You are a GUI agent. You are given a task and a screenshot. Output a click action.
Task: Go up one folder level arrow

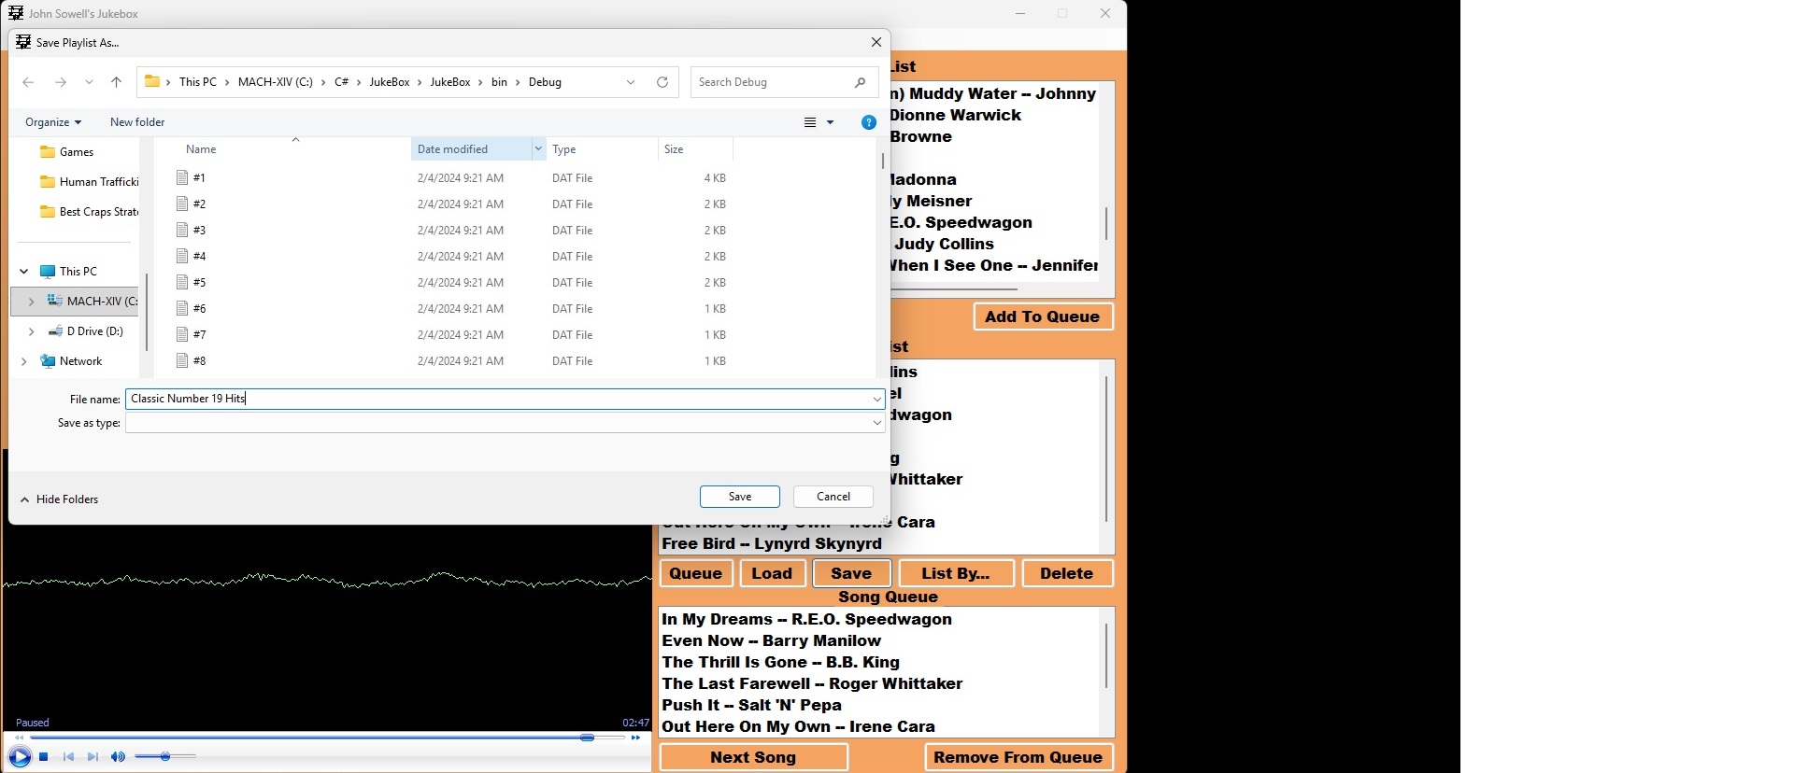[116, 82]
